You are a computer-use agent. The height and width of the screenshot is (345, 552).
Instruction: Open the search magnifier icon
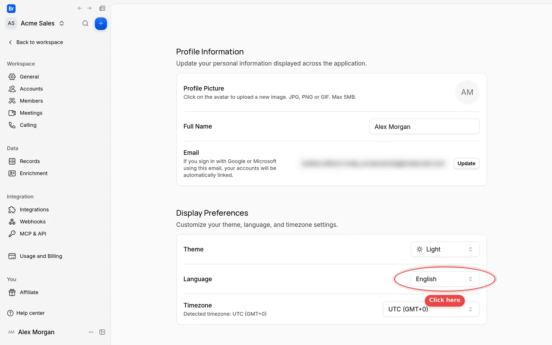pyautogui.click(x=85, y=23)
